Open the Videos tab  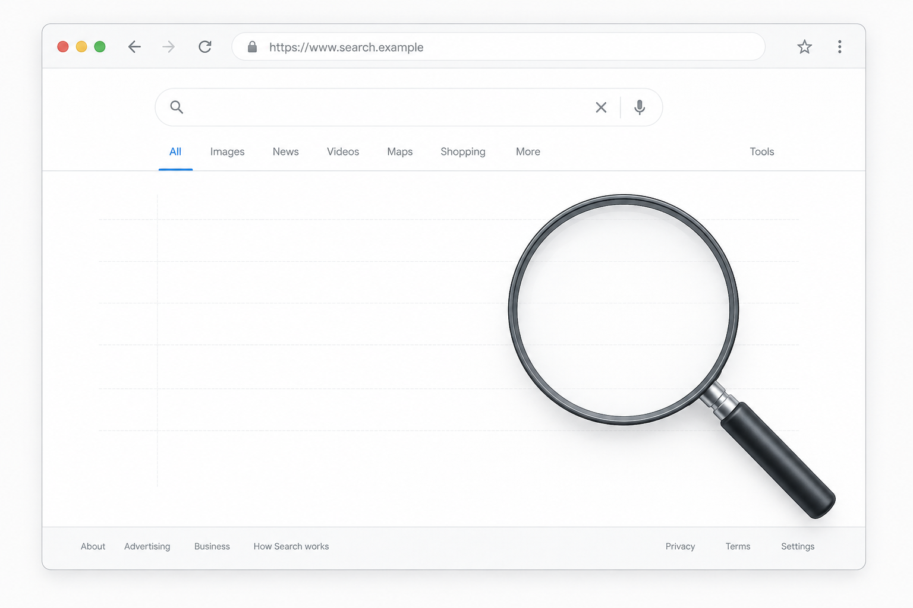(343, 151)
